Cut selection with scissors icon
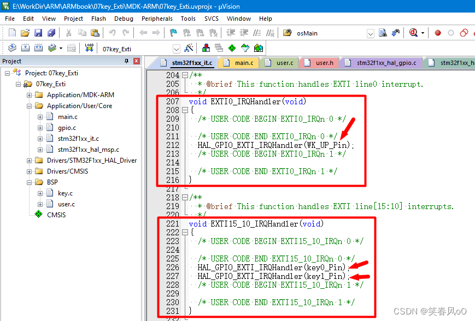The width and height of the screenshot is (475, 321). pyautogui.click(x=69, y=33)
